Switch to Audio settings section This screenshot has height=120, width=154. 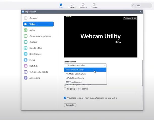click(x=38, y=30)
